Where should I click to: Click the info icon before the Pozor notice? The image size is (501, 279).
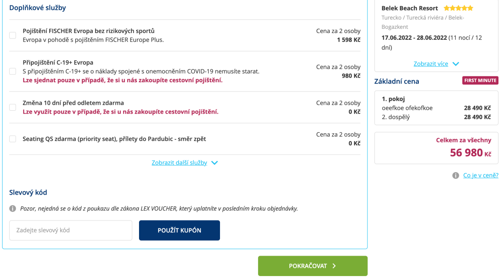tap(13, 208)
